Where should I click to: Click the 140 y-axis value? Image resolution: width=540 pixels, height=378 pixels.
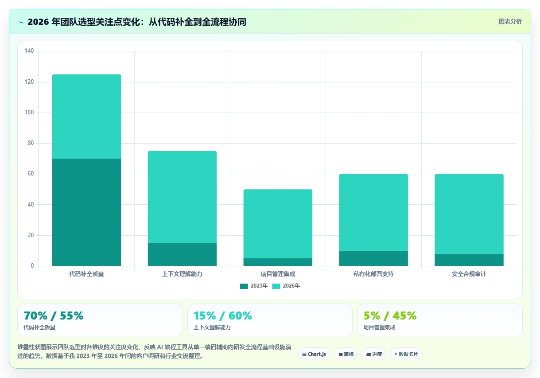click(x=29, y=51)
